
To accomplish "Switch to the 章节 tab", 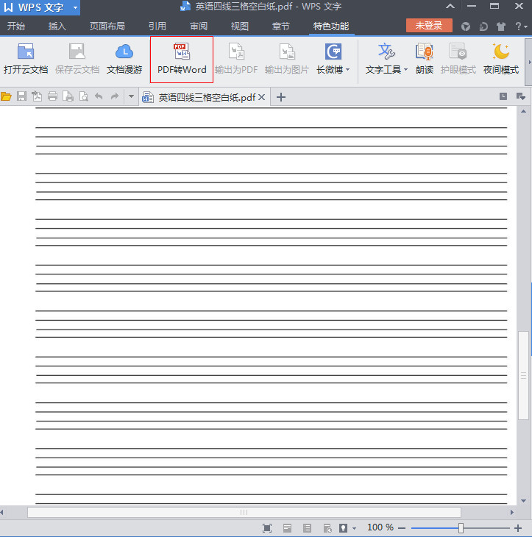I will (280, 26).
